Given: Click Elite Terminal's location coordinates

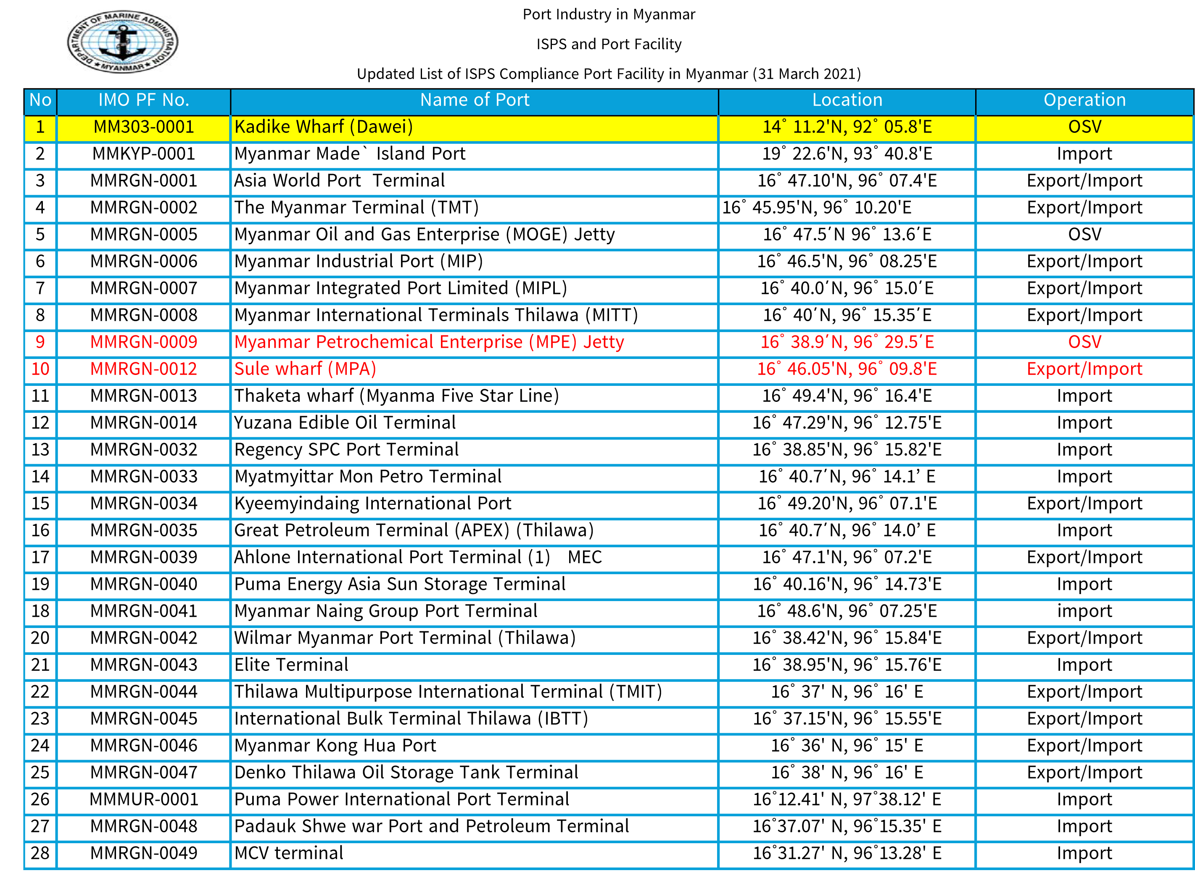Looking at the screenshot, I should 847,665.
